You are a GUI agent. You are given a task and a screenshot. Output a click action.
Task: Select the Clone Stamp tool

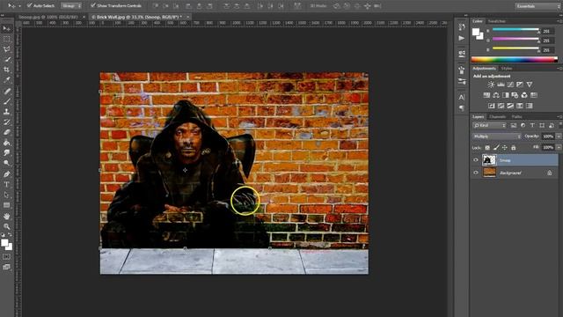[x=7, y=112]
